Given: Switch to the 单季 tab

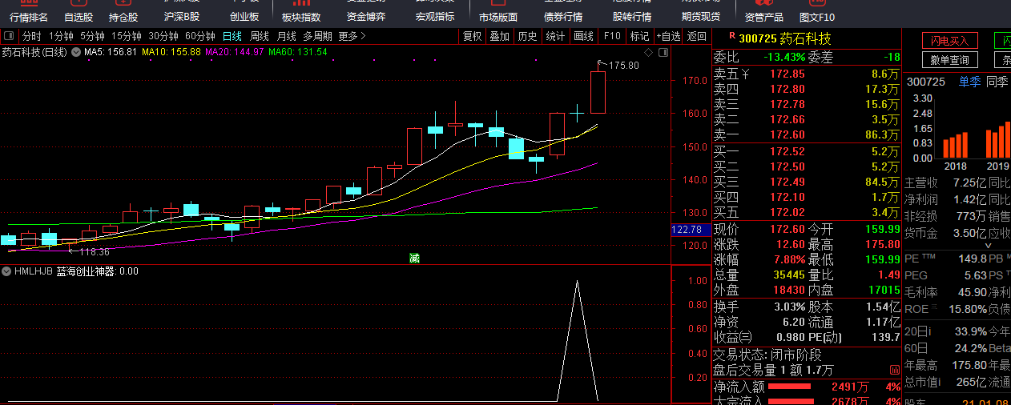Looking at the screenshot, I should pyautogui.click(x=969, y=81).
